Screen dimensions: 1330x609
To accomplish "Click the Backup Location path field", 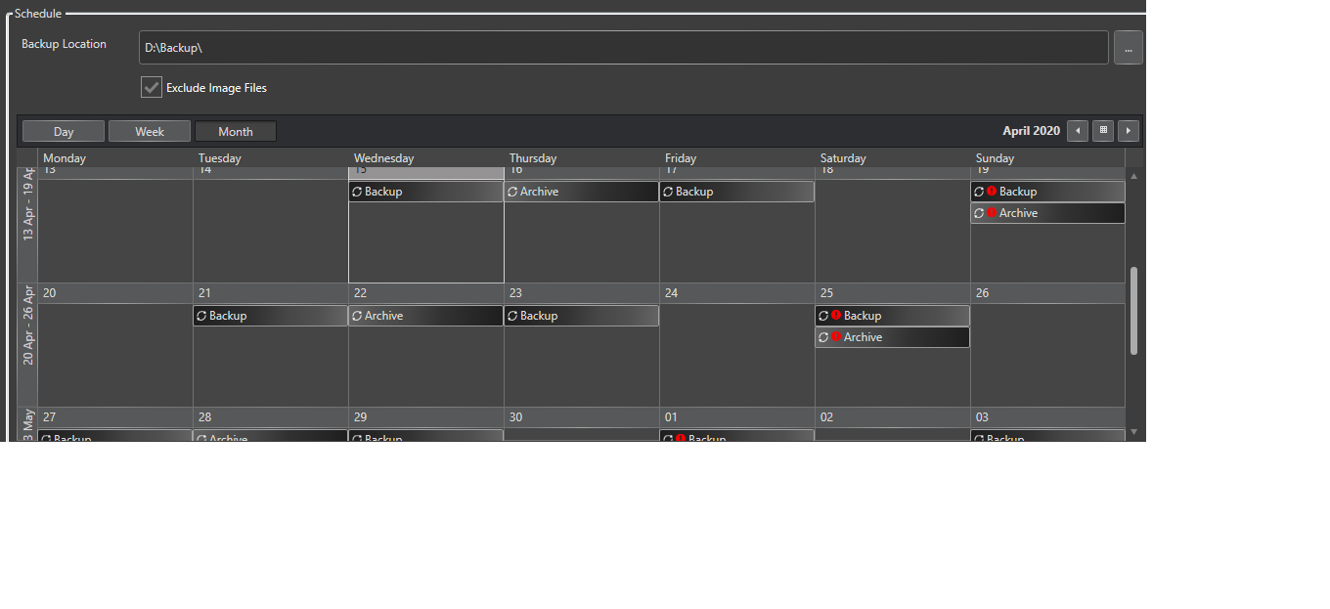I will click(624, 47).
